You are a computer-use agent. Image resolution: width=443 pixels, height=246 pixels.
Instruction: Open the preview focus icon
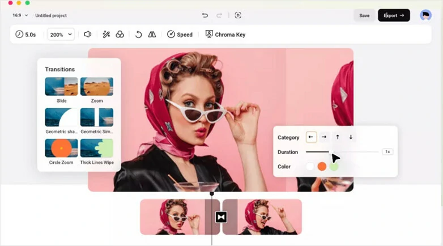(x=238, y=15)
